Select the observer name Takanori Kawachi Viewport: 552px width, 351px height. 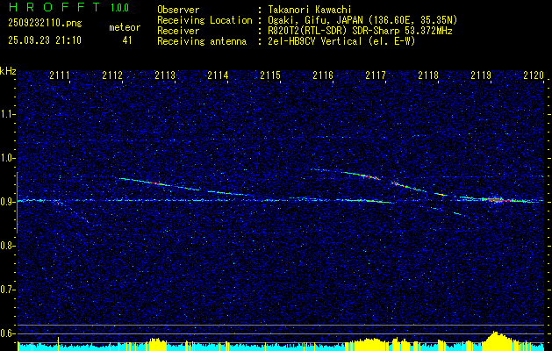click(310, 10)
